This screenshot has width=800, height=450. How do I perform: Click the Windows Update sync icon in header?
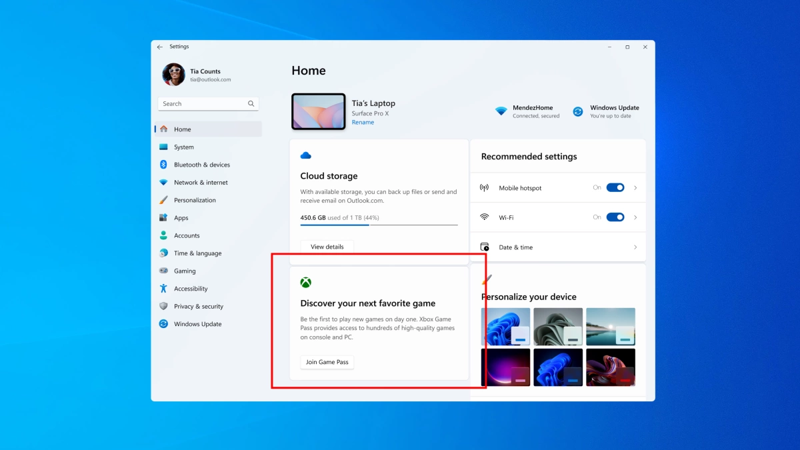coord(578,111)
